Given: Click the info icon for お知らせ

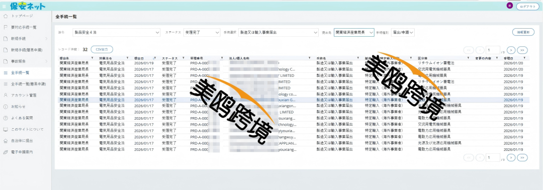Looking at the screenshot, I should 5,107.
